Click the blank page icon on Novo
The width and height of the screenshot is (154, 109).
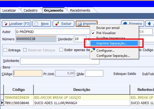tap(36, 24)
